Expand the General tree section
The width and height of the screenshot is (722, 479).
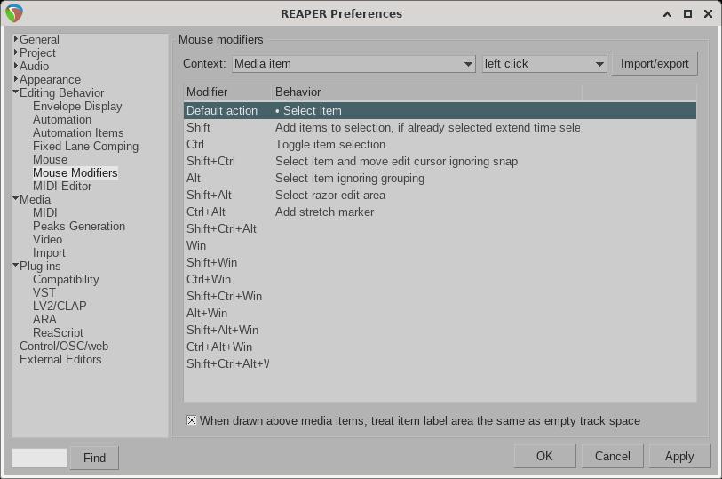(x=16, y=39)
